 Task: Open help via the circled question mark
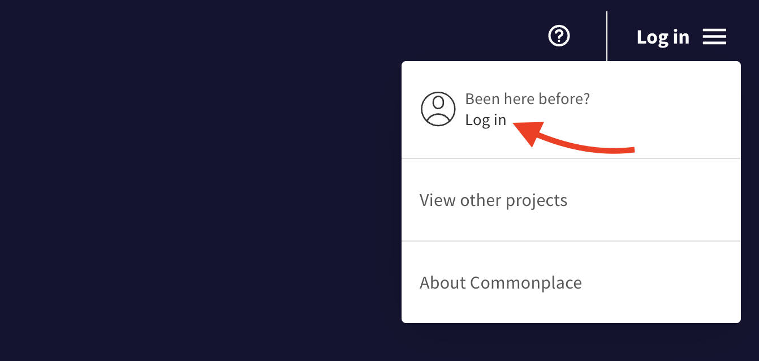click(x=559, y=37)
